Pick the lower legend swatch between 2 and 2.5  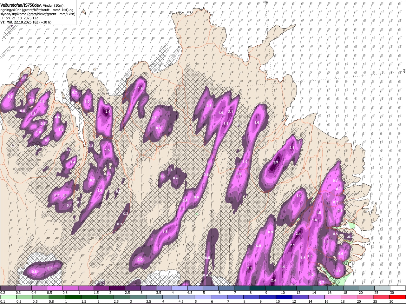[x=106, y=297]
